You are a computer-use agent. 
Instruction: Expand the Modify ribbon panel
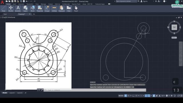[11, 9]
